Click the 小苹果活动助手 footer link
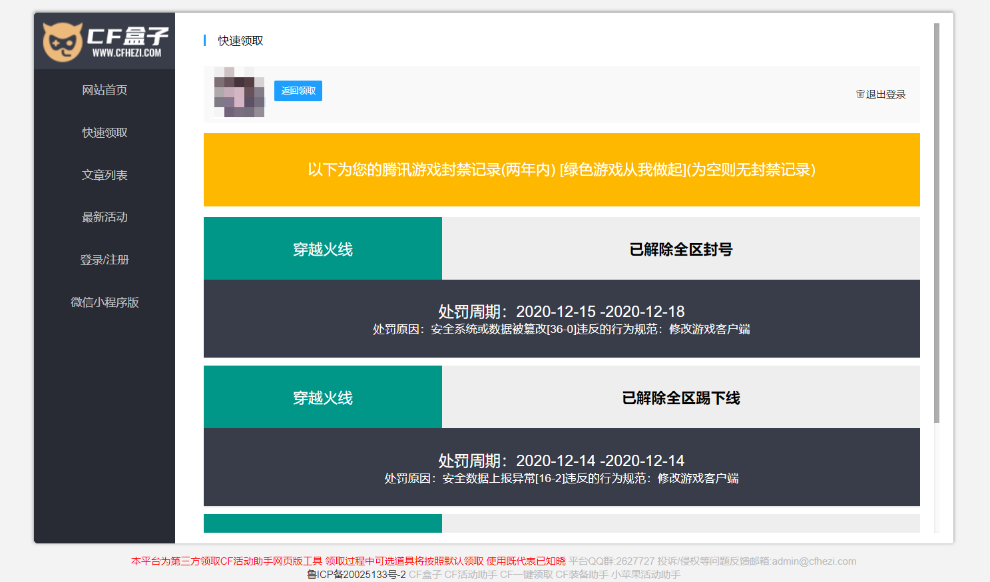Viewport: 990px width, 582px height. (646, 574)
